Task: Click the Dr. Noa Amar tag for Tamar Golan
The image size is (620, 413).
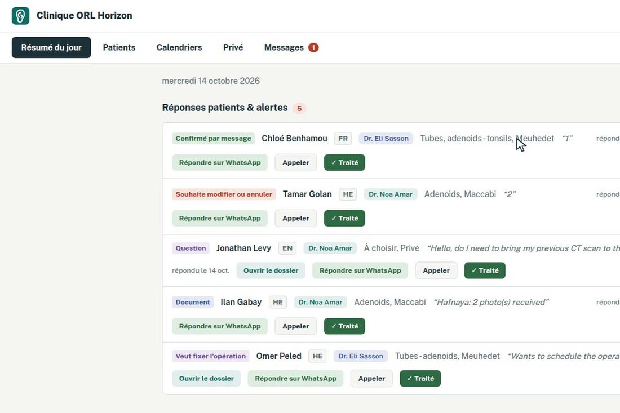Action: click(x=391, y=194)
